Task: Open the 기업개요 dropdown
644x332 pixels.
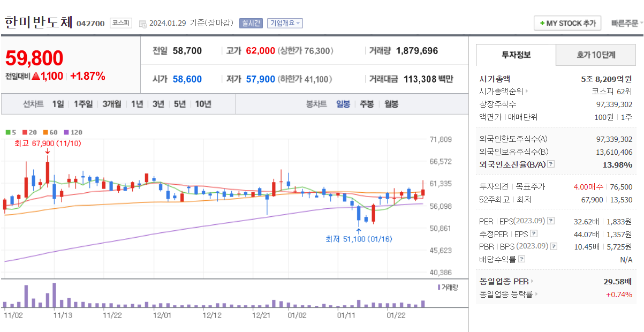Action: tap(285, 23)
